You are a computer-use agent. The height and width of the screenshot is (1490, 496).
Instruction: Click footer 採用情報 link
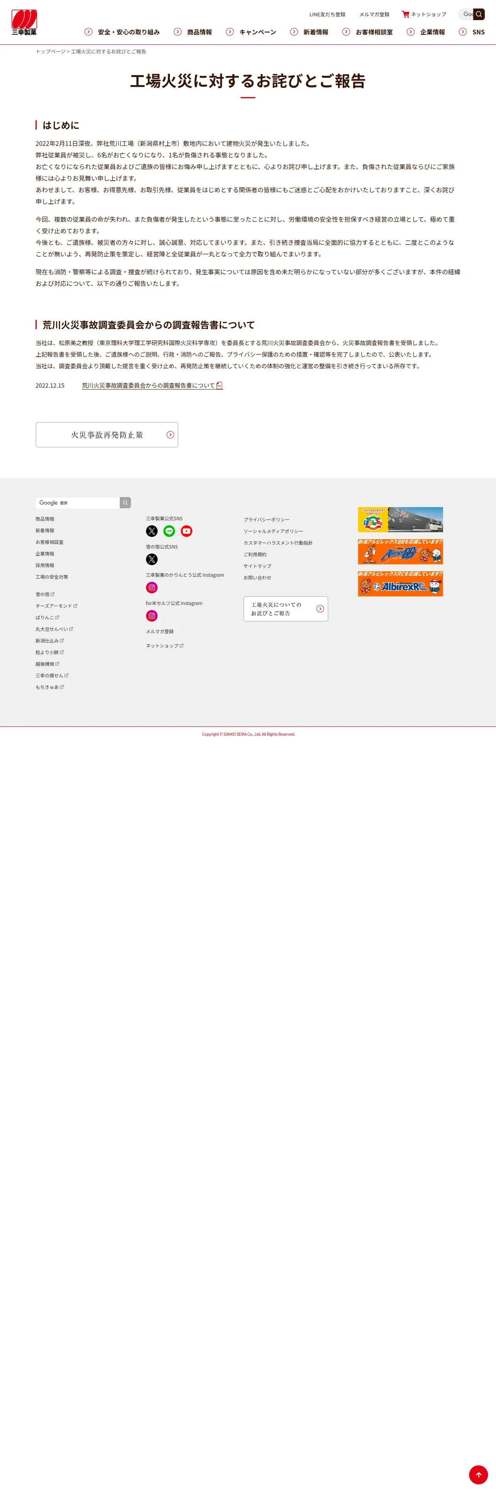(x=44, y=565)
